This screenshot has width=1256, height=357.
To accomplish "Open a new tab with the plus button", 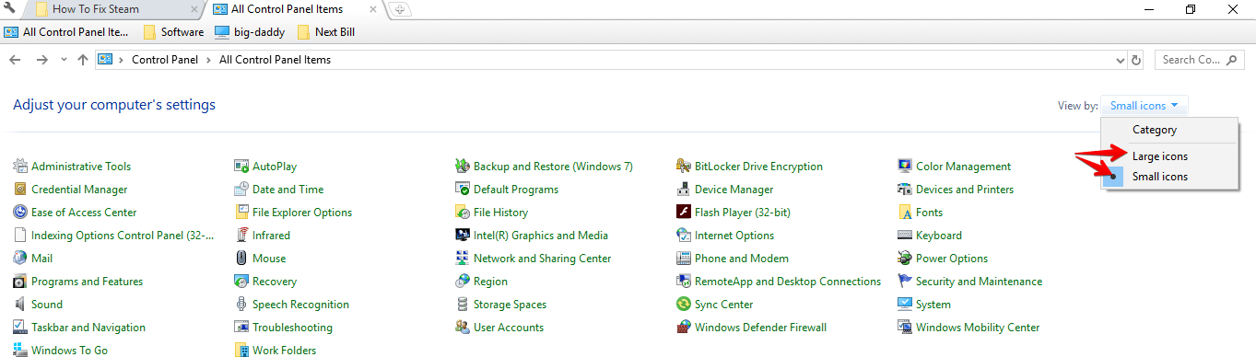I will point(399,9).
